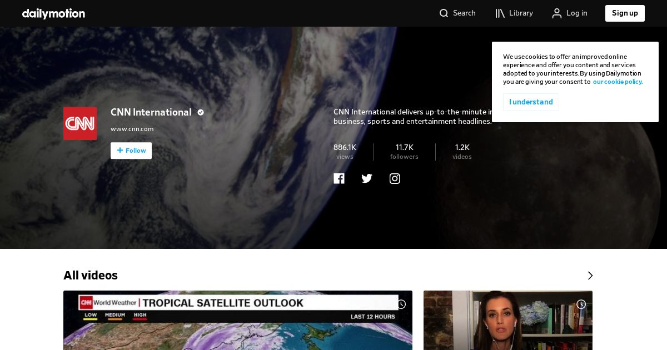Click the CNN International channel name

(151, 112)
